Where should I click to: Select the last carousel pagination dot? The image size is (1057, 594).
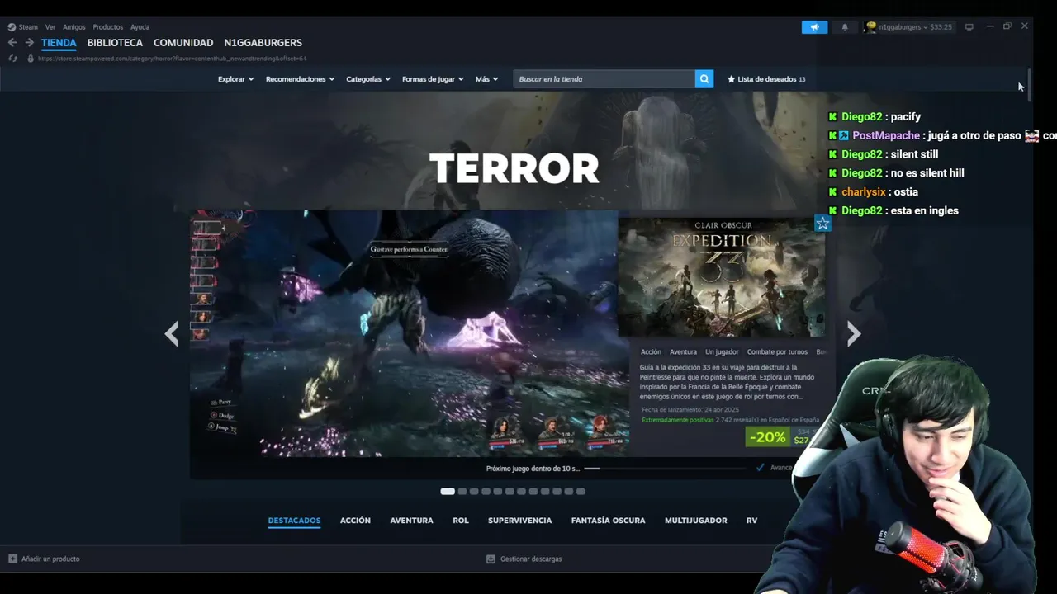point(581,491)
